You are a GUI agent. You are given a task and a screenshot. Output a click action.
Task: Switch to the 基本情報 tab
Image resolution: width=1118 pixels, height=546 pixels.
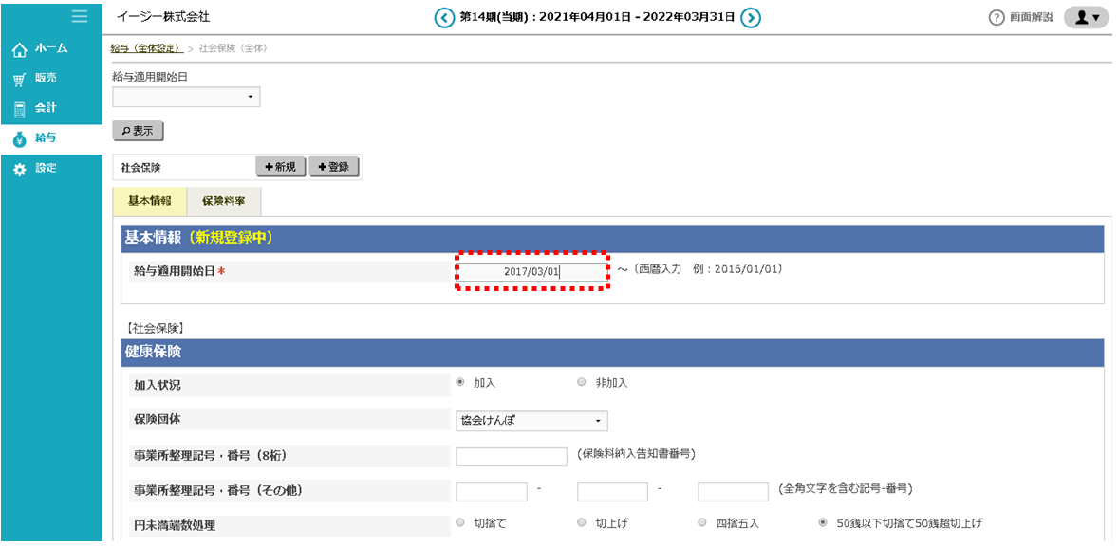click(149, 202)
